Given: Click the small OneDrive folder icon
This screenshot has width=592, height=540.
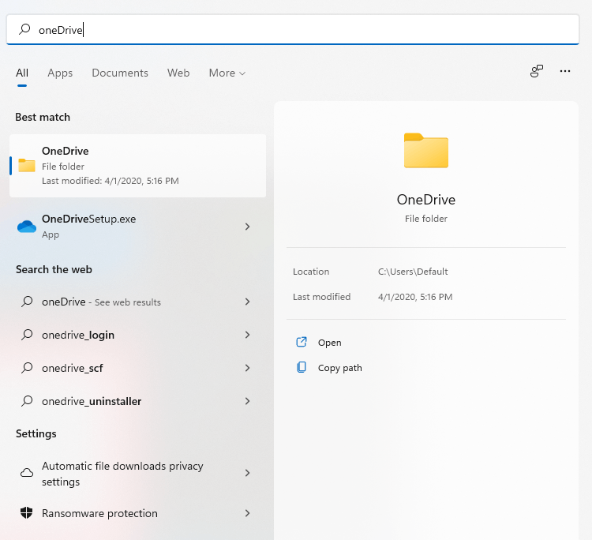Looking at the screenshot, I should [26, 166].
